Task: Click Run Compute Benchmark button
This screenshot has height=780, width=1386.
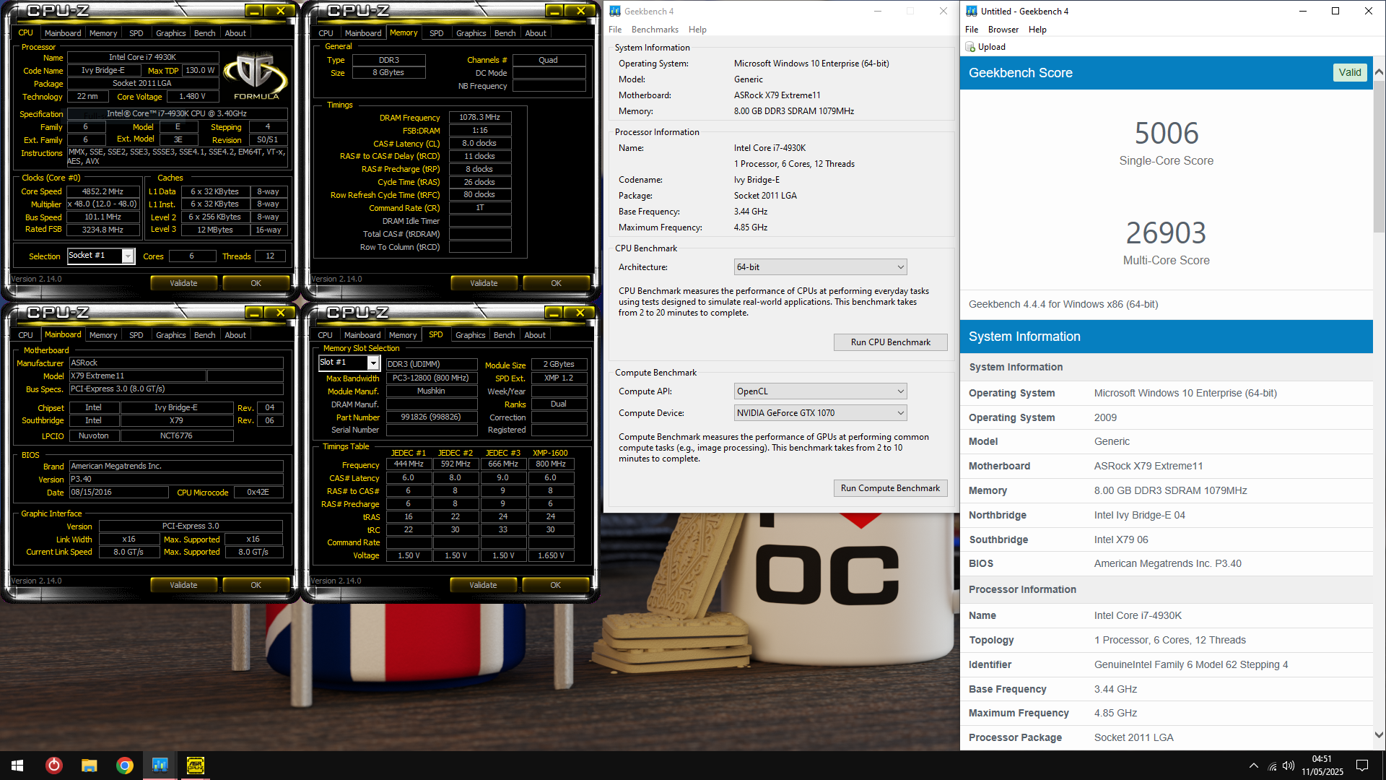Action: (890, 488)
